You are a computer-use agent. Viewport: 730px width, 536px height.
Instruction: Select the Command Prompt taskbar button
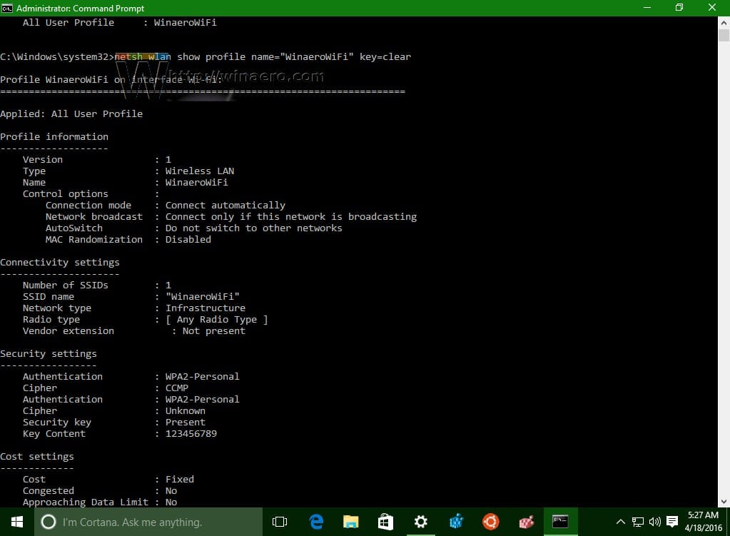(x=561, y=522)
